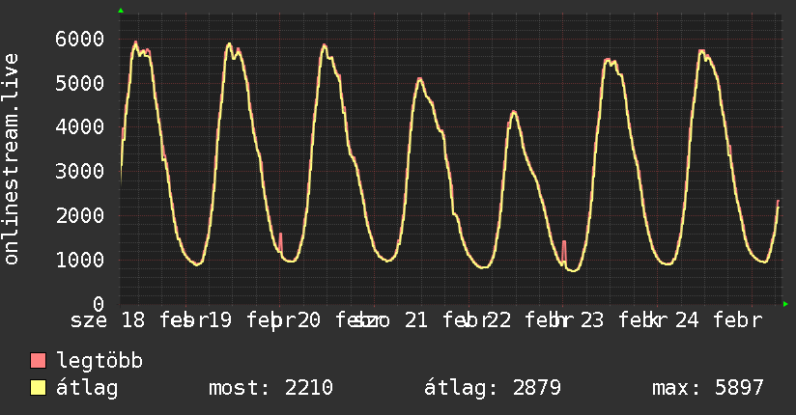Click the x-axis label ending in 23
796x415 pixels.
pos(564,320)
